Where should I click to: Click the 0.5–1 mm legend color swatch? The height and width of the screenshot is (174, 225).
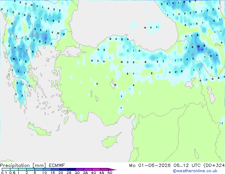[x=14, y=169]
